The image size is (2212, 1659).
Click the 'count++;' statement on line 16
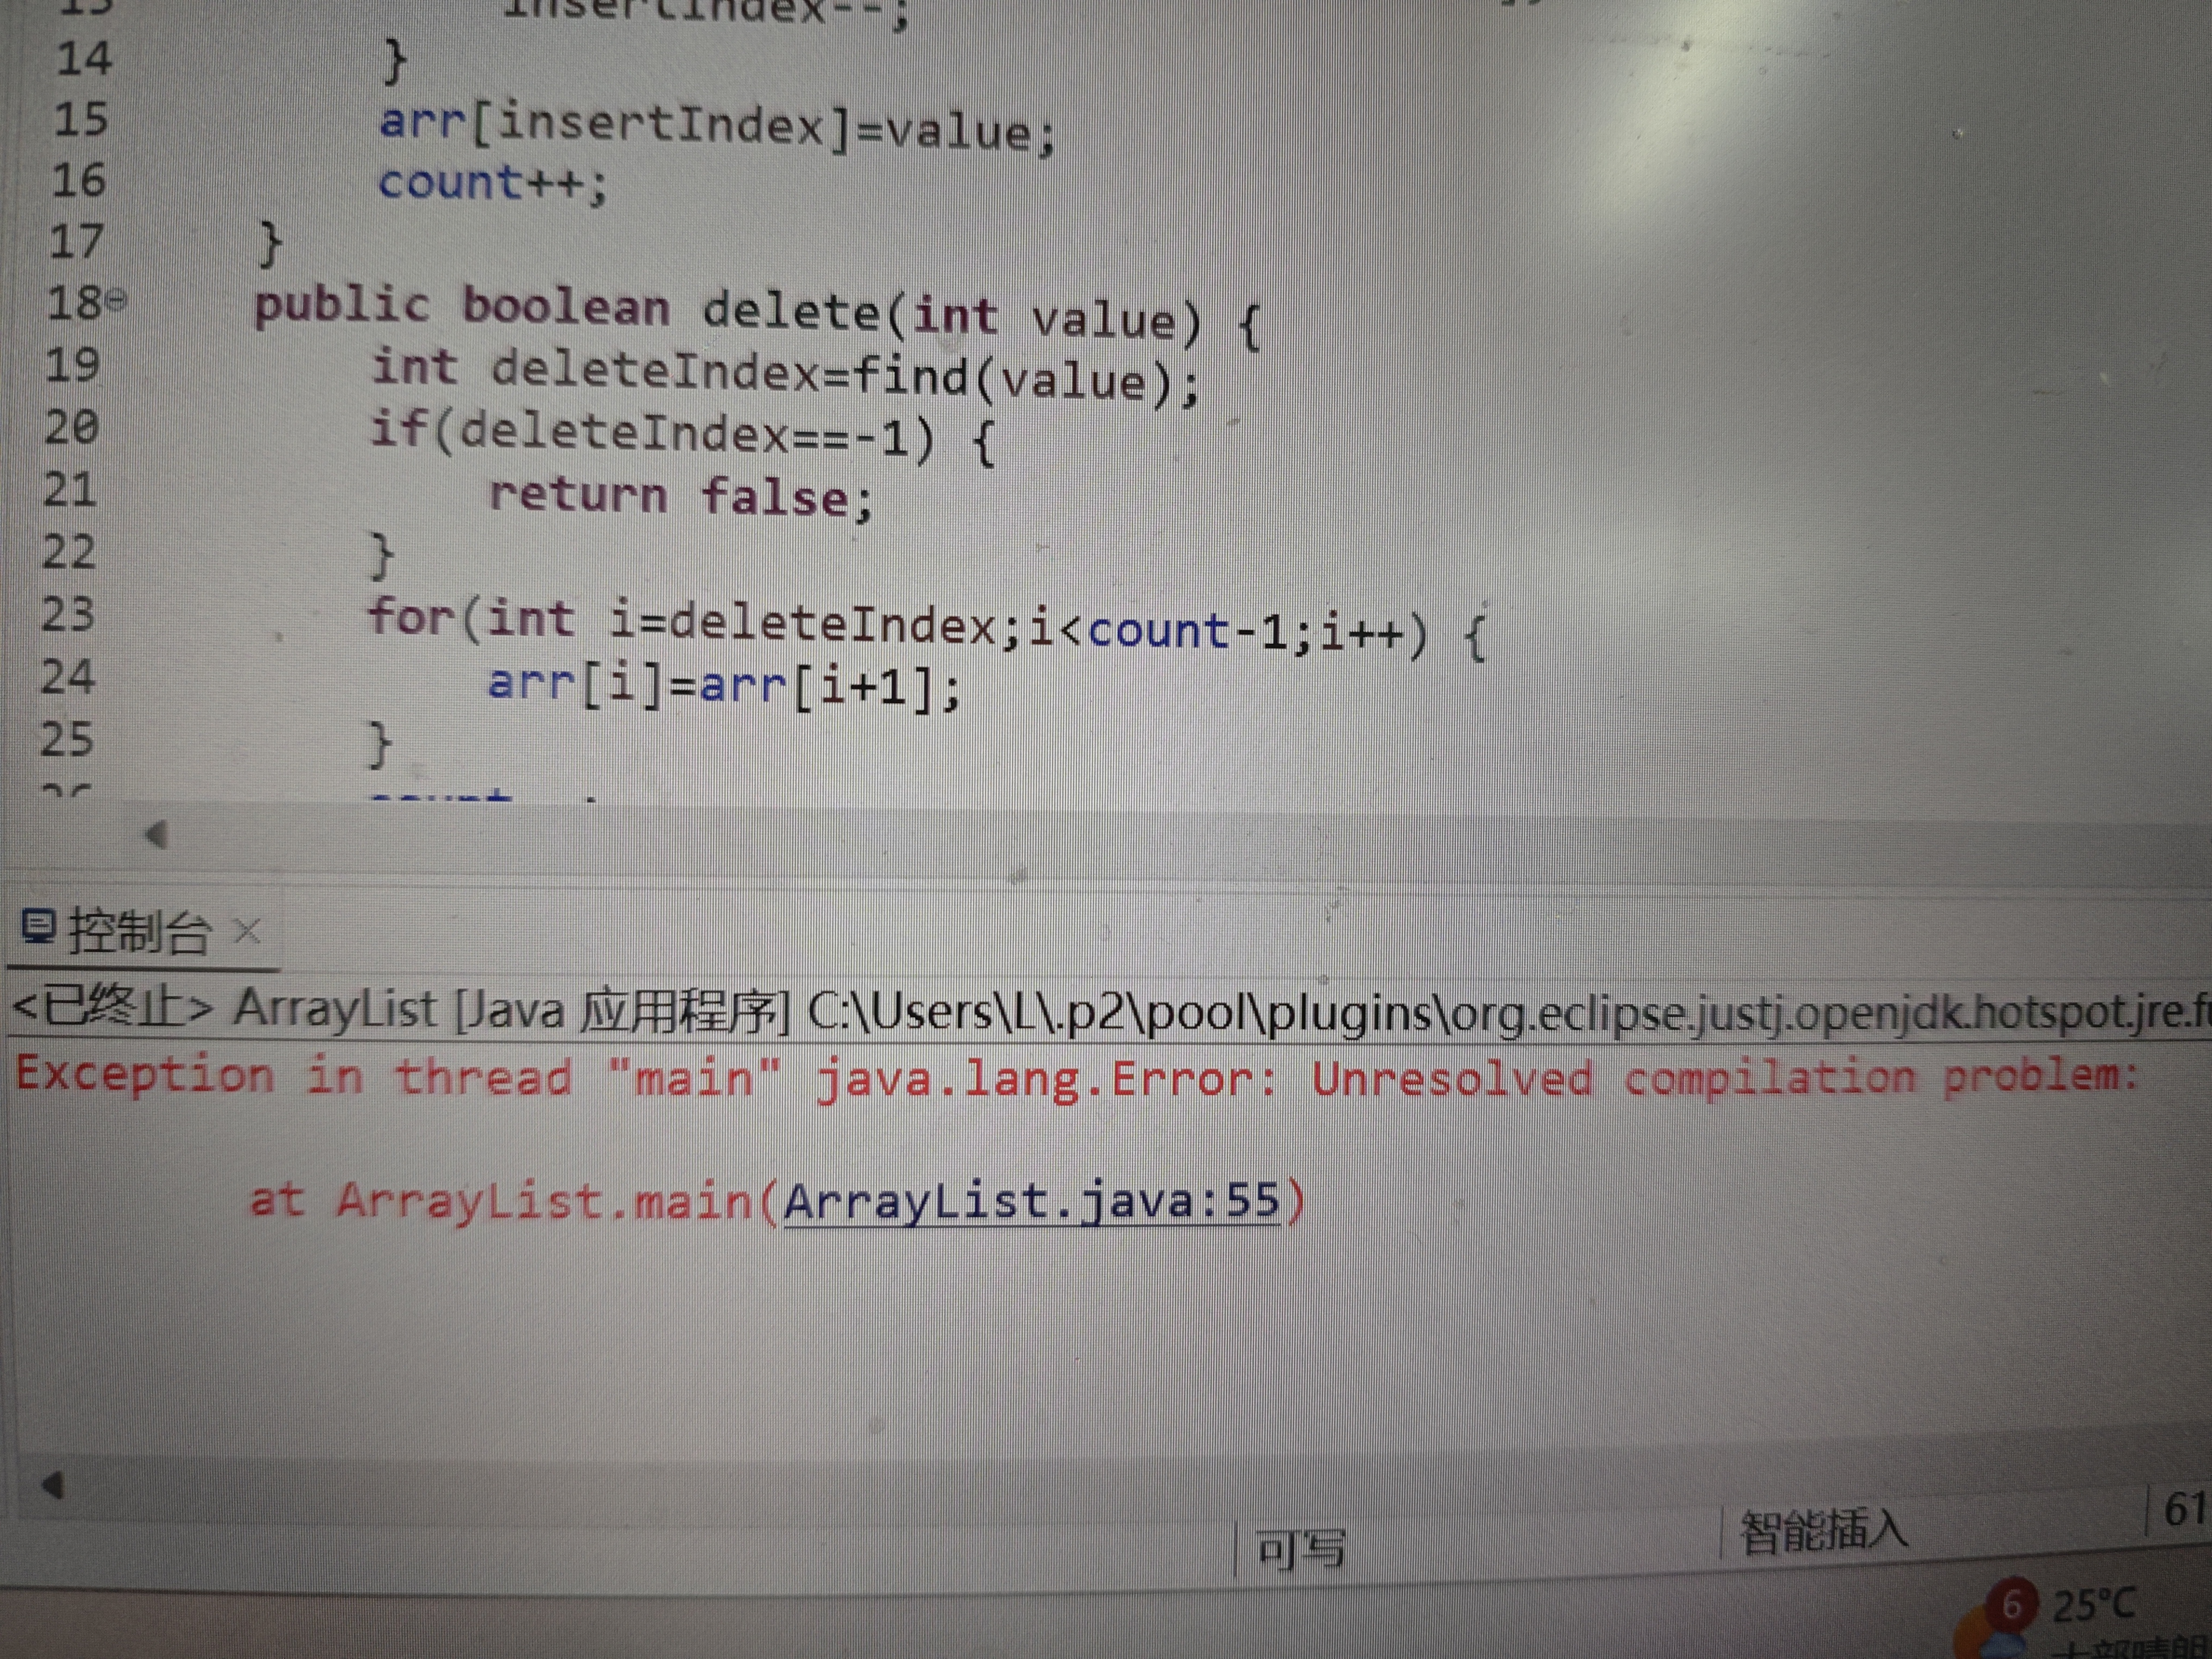pyautogui.click(x=492, y=184)
